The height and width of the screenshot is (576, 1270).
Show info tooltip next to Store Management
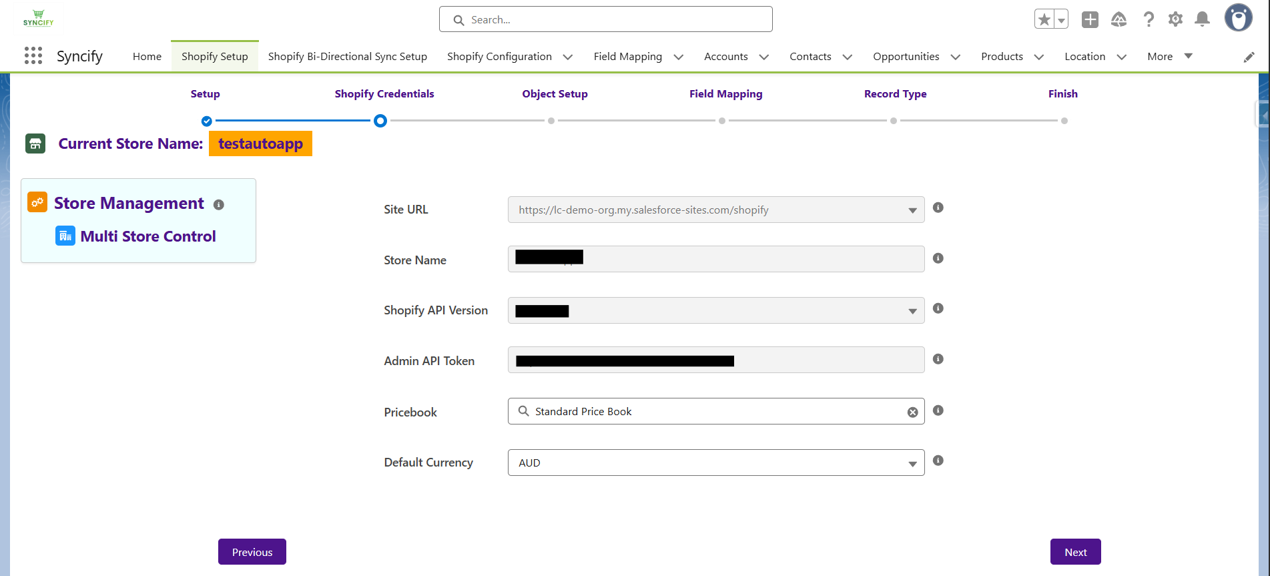click(218, 205)
